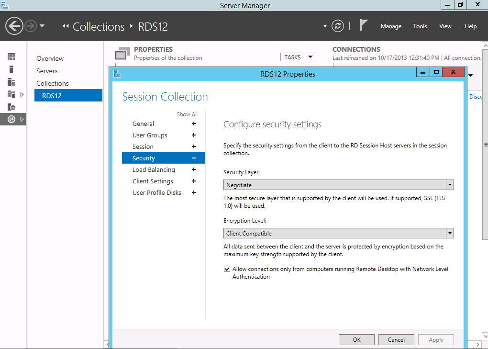Expand the User Profile Disks plus icon

pyautogui.click(x=194, y=193)
